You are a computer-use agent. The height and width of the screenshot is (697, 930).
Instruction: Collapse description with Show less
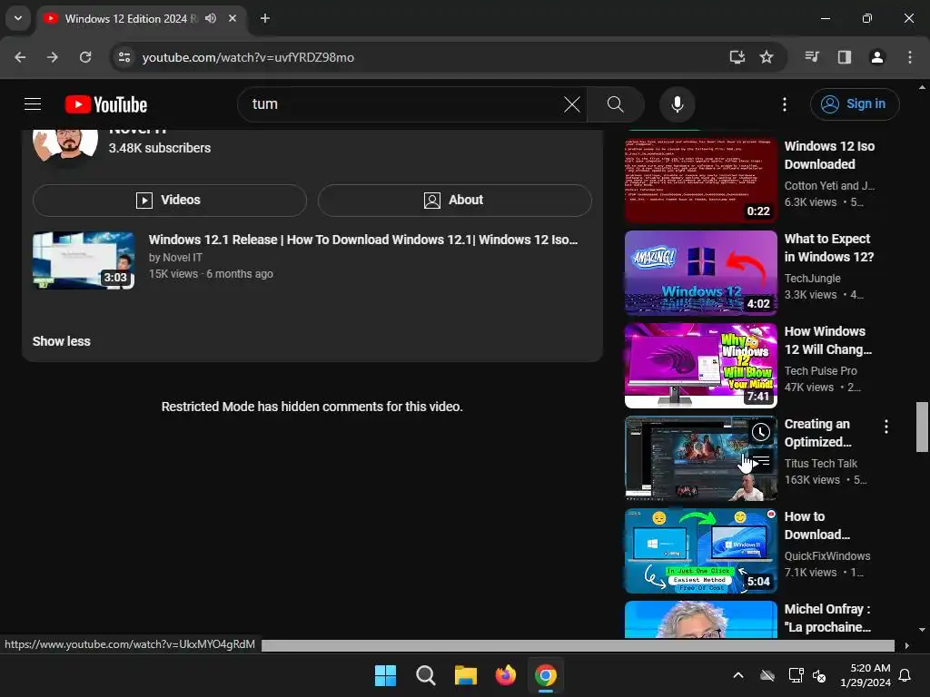click(x=62, y=341)
